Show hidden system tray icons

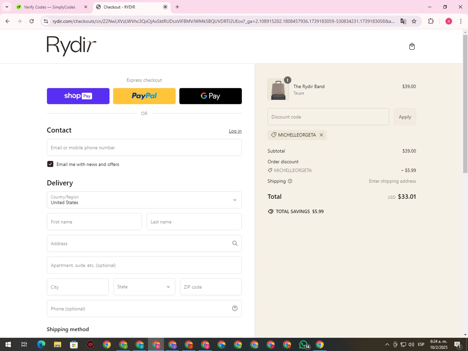(387, 344)
